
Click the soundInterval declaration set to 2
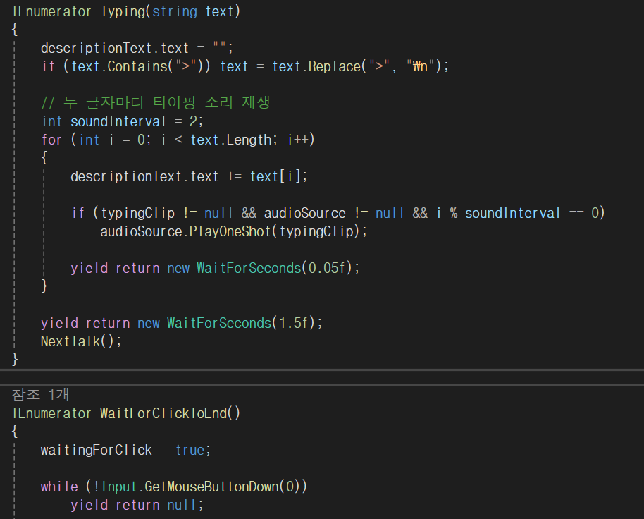123,121
